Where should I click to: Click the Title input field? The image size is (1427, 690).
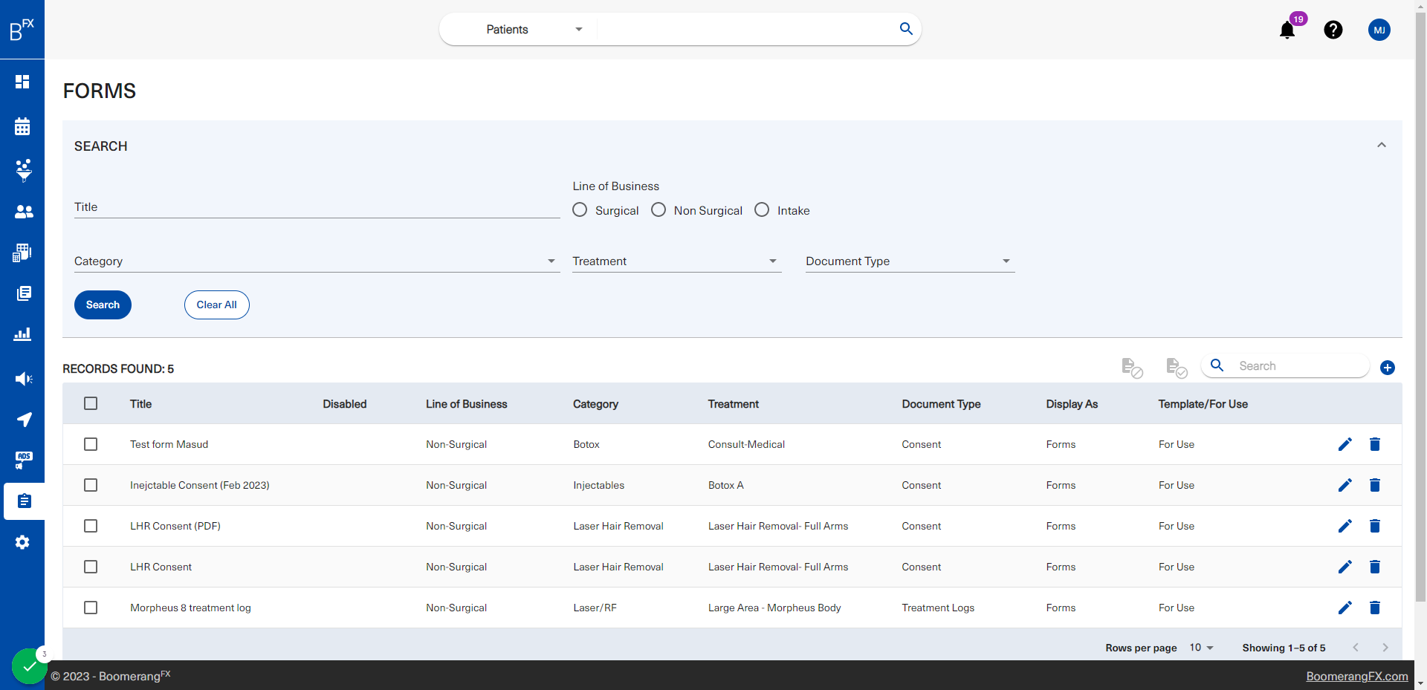[x=317, y=207]
